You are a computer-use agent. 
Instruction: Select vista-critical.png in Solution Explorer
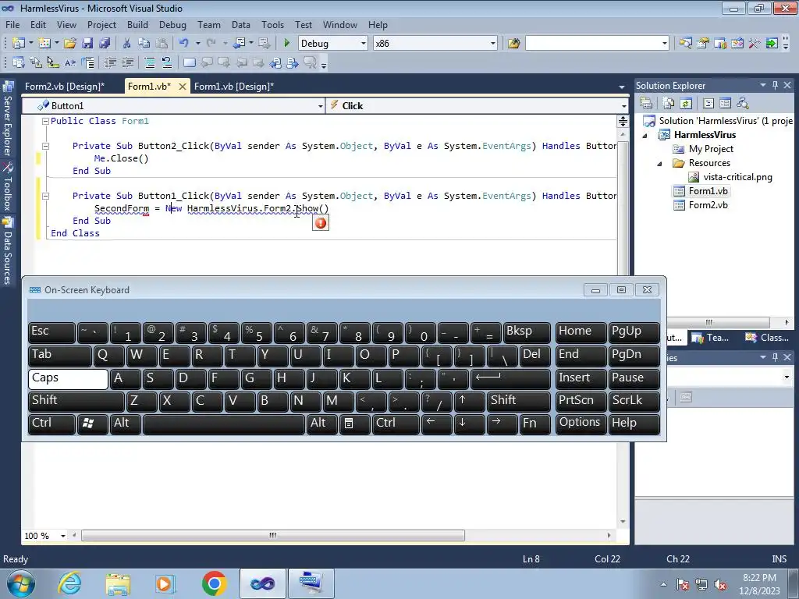(x=737, y=177)
